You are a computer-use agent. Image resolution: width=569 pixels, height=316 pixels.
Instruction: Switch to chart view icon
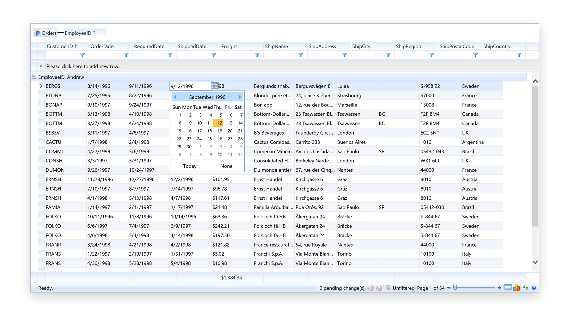517,288
